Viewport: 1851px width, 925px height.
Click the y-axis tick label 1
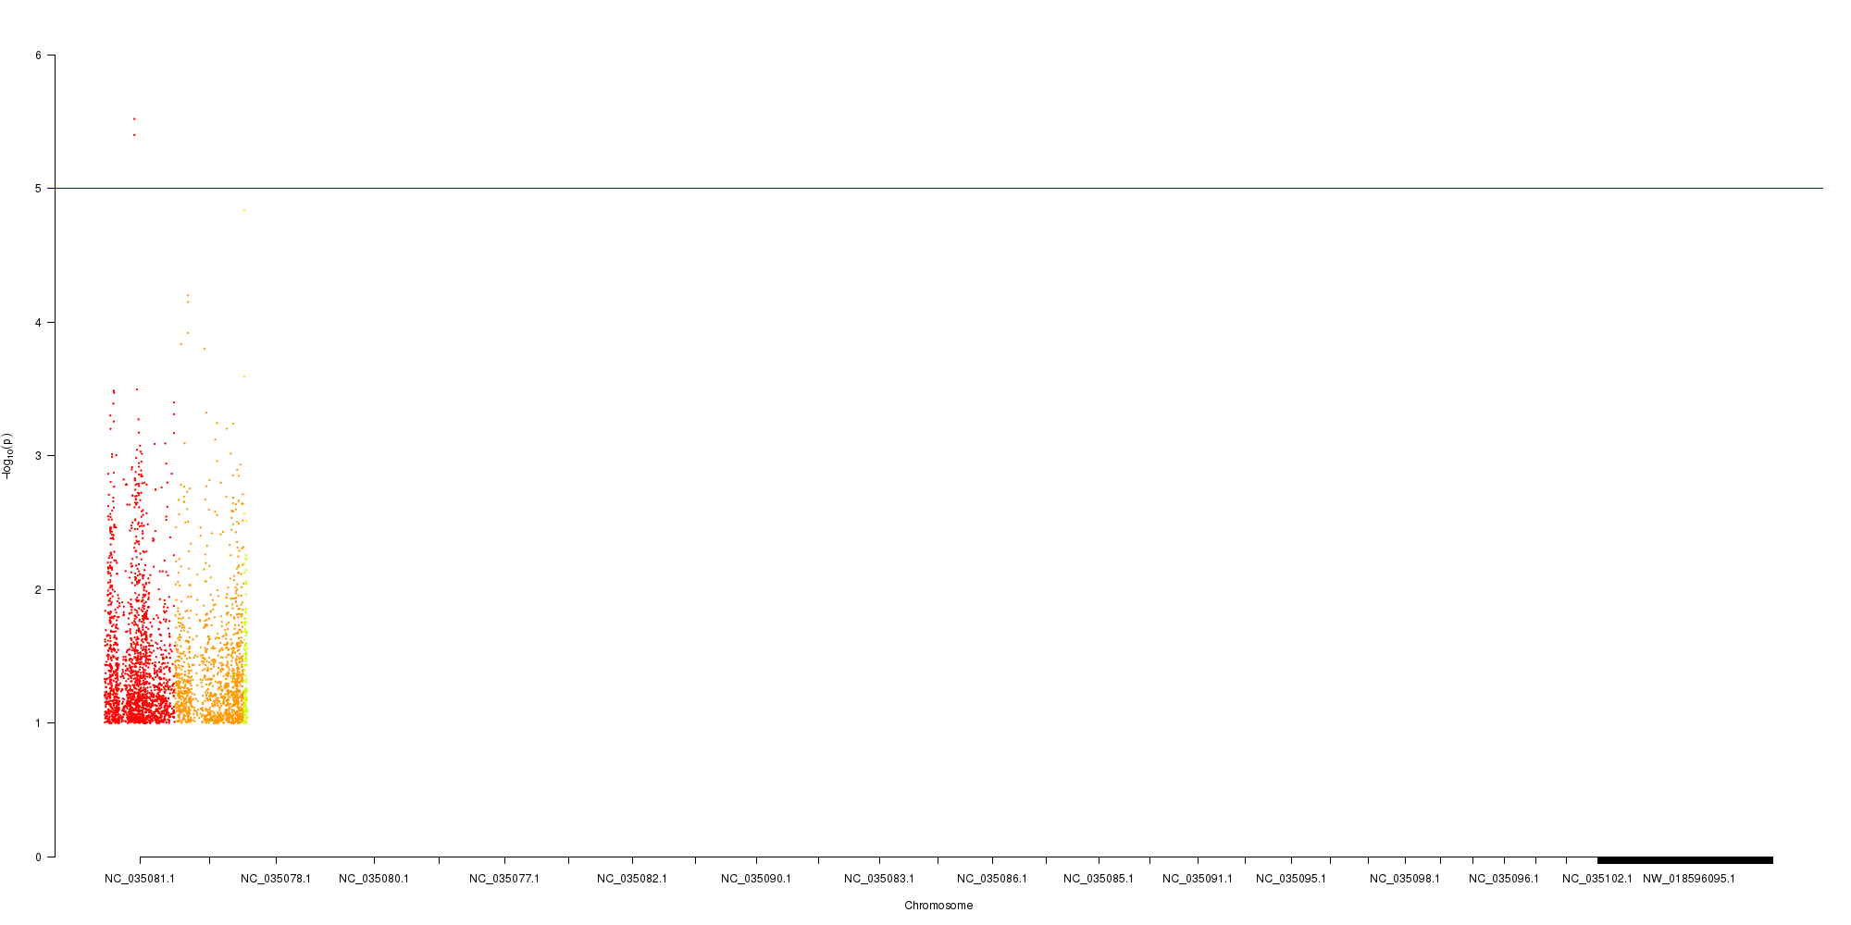pos(39,723)
